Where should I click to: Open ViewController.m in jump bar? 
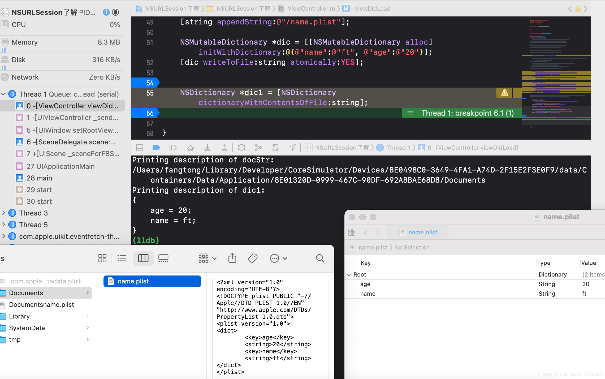click(307, 8)
